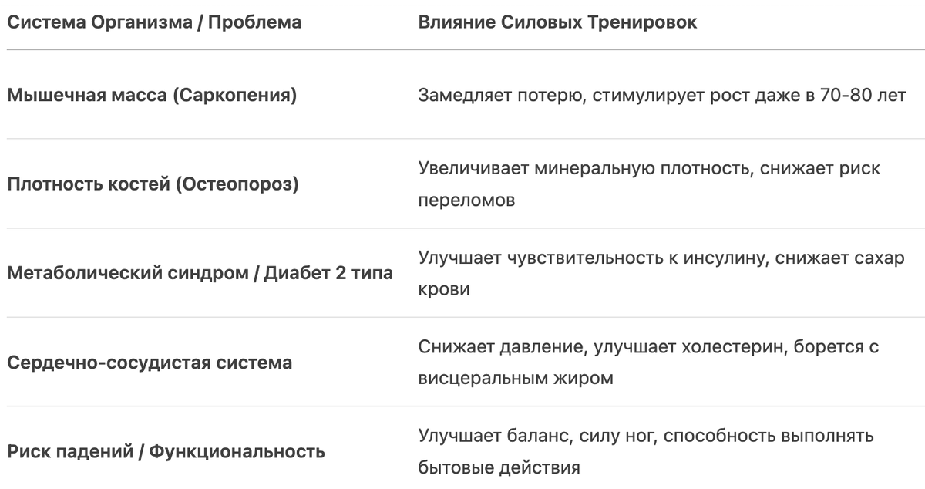Image resolution: width=925 pixels, height=489 pixels.
Task: Select the 'Риск падений / Функциональность' cell
Action: point(166,451)
